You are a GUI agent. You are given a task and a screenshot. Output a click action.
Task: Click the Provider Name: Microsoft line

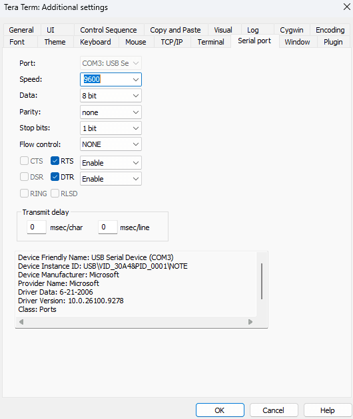pos(59,283)
